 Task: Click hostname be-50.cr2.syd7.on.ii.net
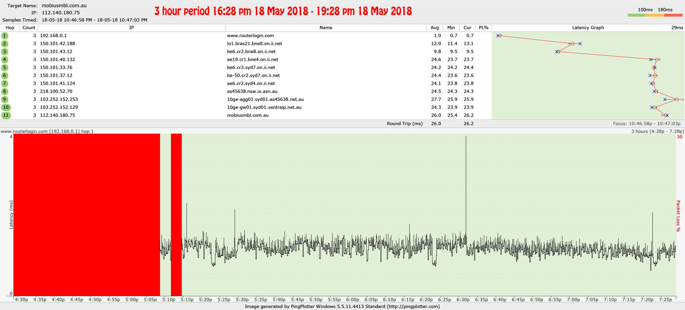(x=253, y=75)
